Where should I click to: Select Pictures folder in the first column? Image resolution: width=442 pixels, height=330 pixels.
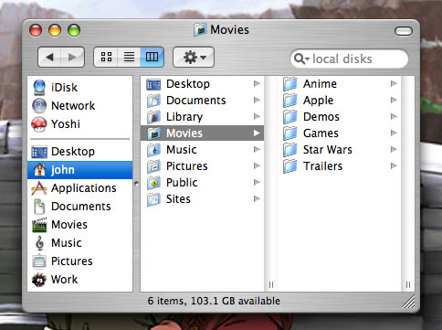pyautogui.click(x=202, y=166)
